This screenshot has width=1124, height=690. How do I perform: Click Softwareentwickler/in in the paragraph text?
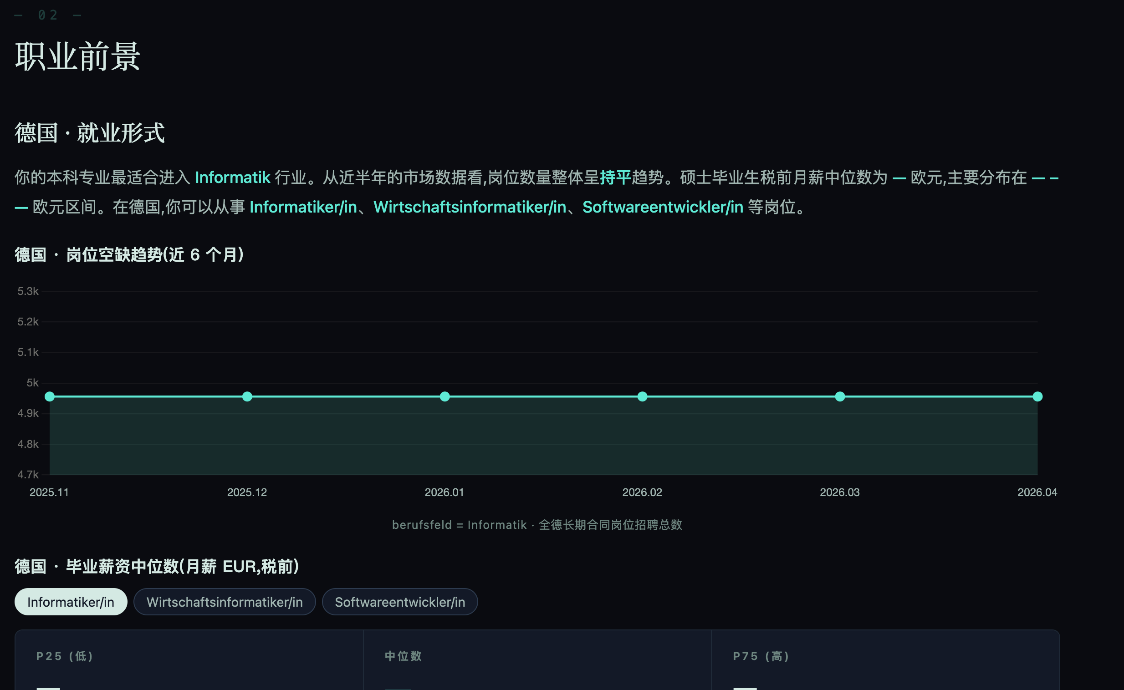click(663, 207)
